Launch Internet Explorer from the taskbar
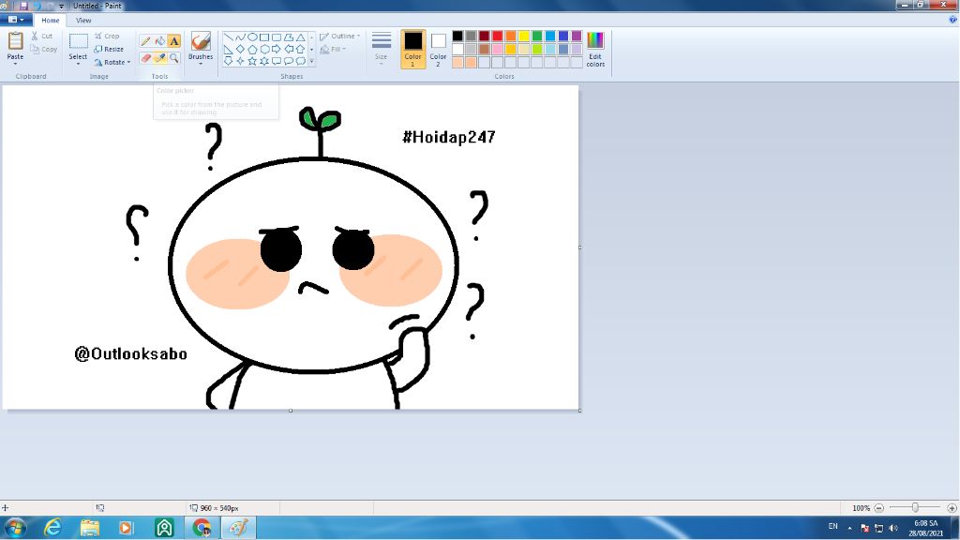Viewport: 960px width, 540px height. click(52, 528)
